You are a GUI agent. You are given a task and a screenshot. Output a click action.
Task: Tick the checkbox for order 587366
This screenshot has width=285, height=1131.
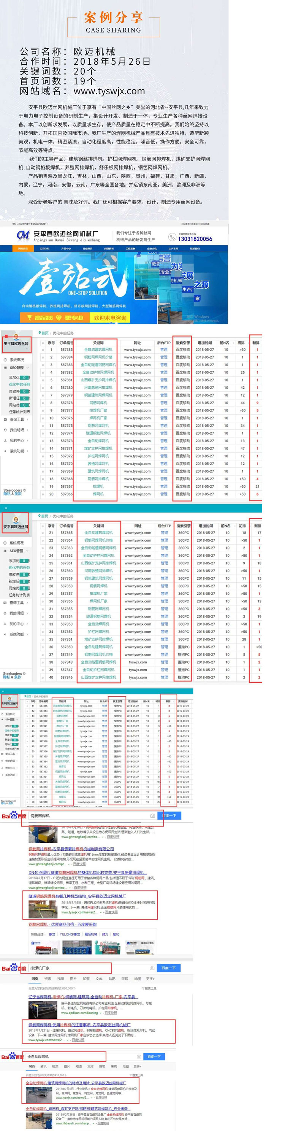(x=43, y=494)
